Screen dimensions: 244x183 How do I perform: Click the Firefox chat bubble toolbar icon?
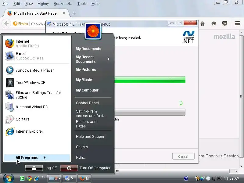214,24
